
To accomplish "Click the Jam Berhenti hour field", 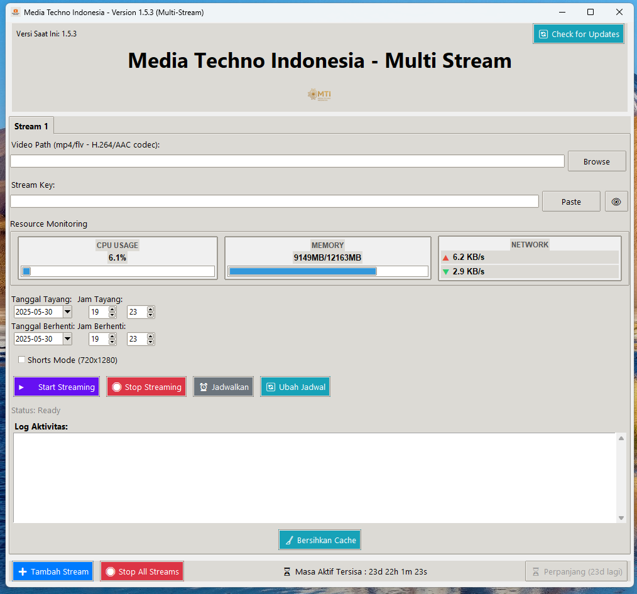I will pyautogui.click(x=99, y=338).
